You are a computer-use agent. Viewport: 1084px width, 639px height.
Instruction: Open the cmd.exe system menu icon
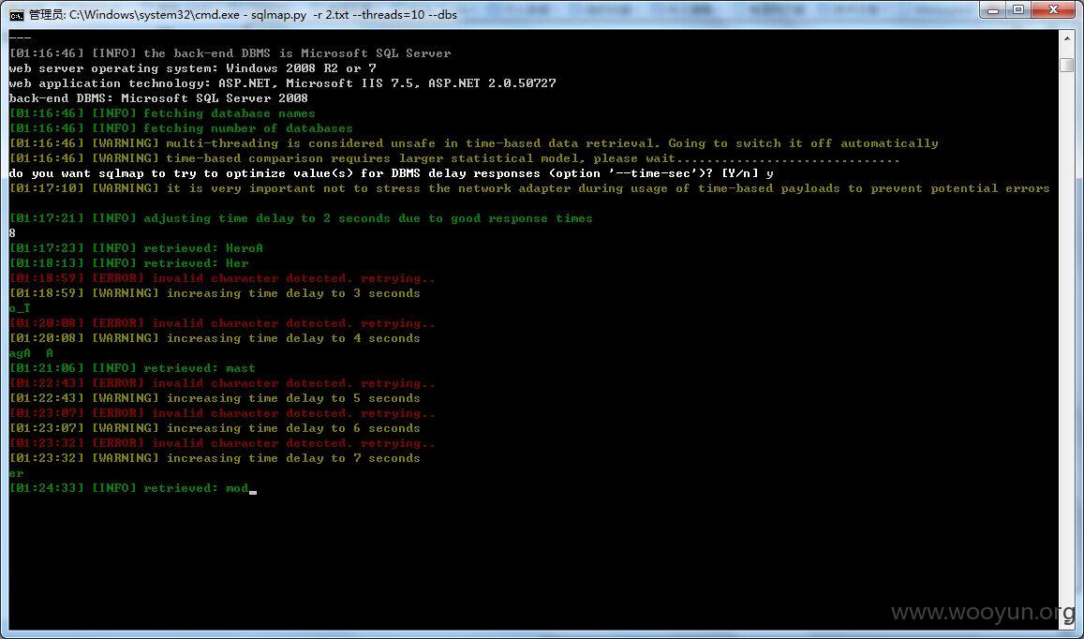pos(16,14)
